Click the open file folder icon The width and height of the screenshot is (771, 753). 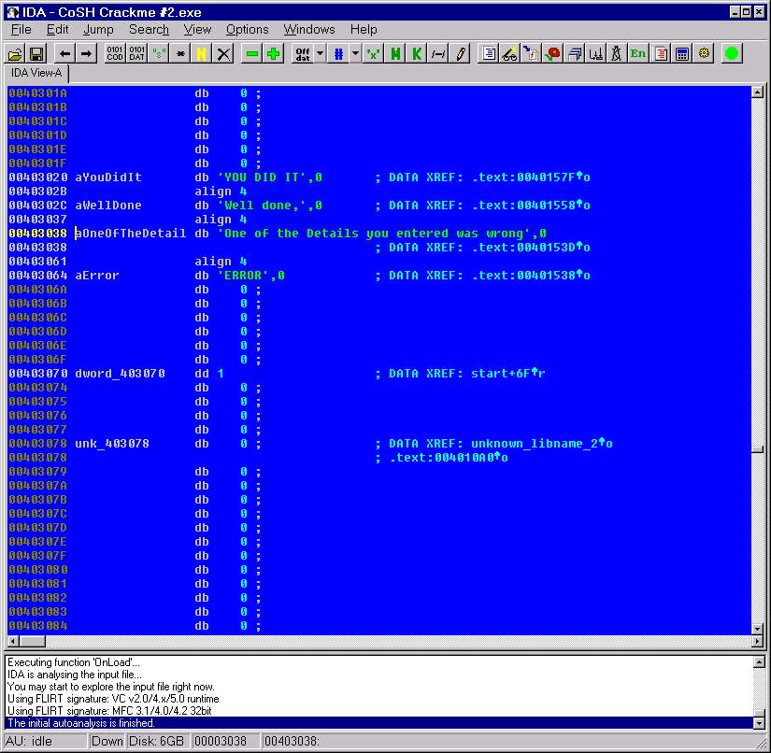[x=16, y=54]
